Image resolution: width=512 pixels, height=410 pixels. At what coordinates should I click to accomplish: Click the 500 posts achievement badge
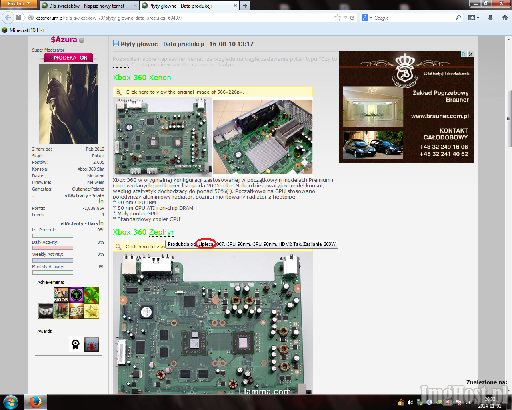click(x=76, y=311)
